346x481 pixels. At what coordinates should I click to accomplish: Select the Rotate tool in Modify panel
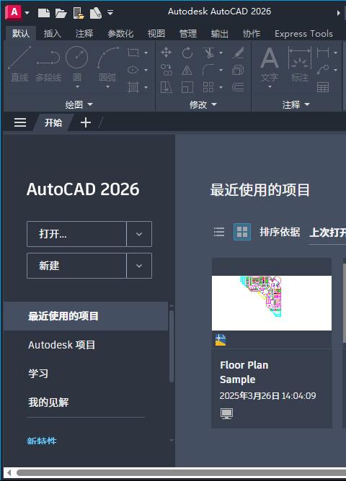click(187, 53)
